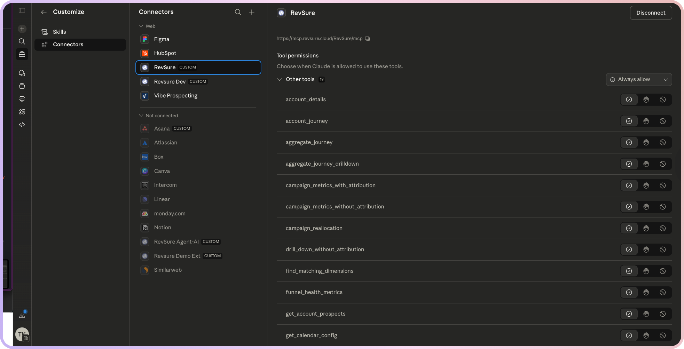Add a connector with the plus icon
684x349 pixels.
252,12
